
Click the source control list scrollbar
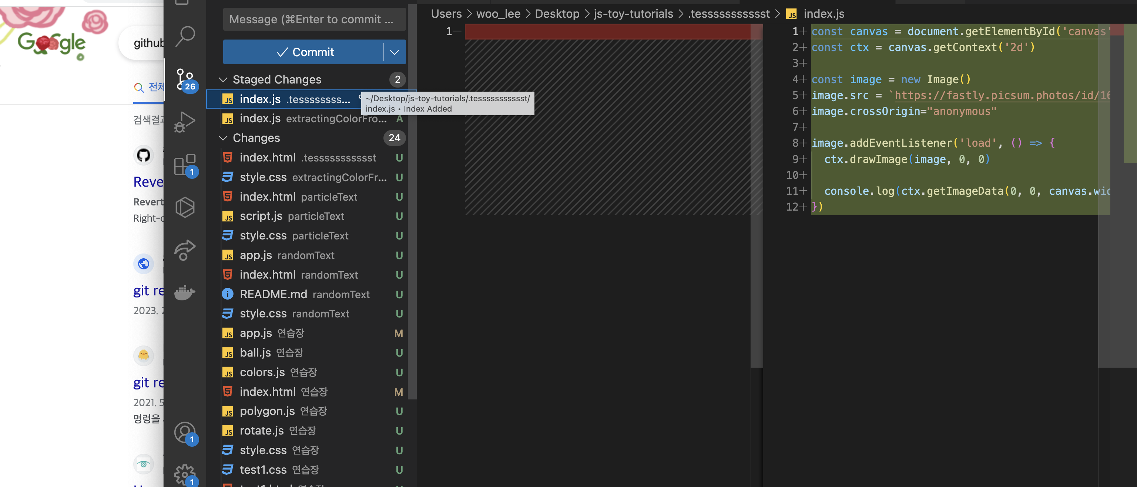pos(412,220)
